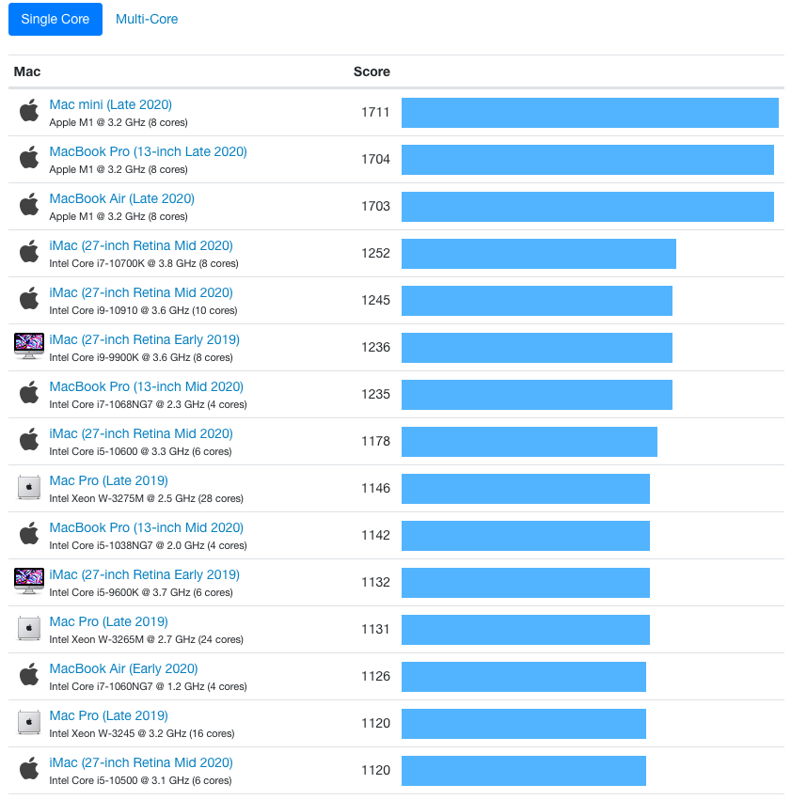791x800 pixels.
Task: Click the score bar for Mac mini's 1711 score
Action: [590, 112]
